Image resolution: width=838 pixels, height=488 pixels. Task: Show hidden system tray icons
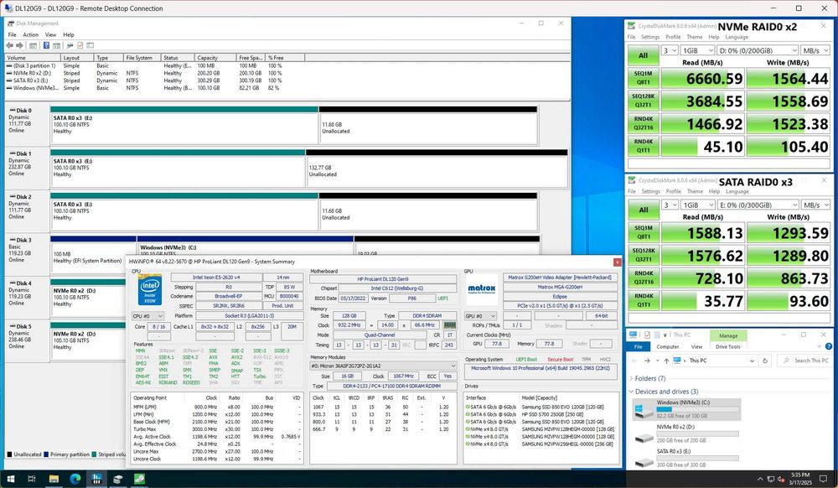(x=760, y=479)
